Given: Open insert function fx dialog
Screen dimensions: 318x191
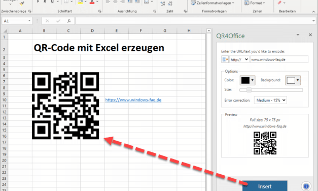Looking at the screenshot, I should pyautogui.click(x=69, y=21).
